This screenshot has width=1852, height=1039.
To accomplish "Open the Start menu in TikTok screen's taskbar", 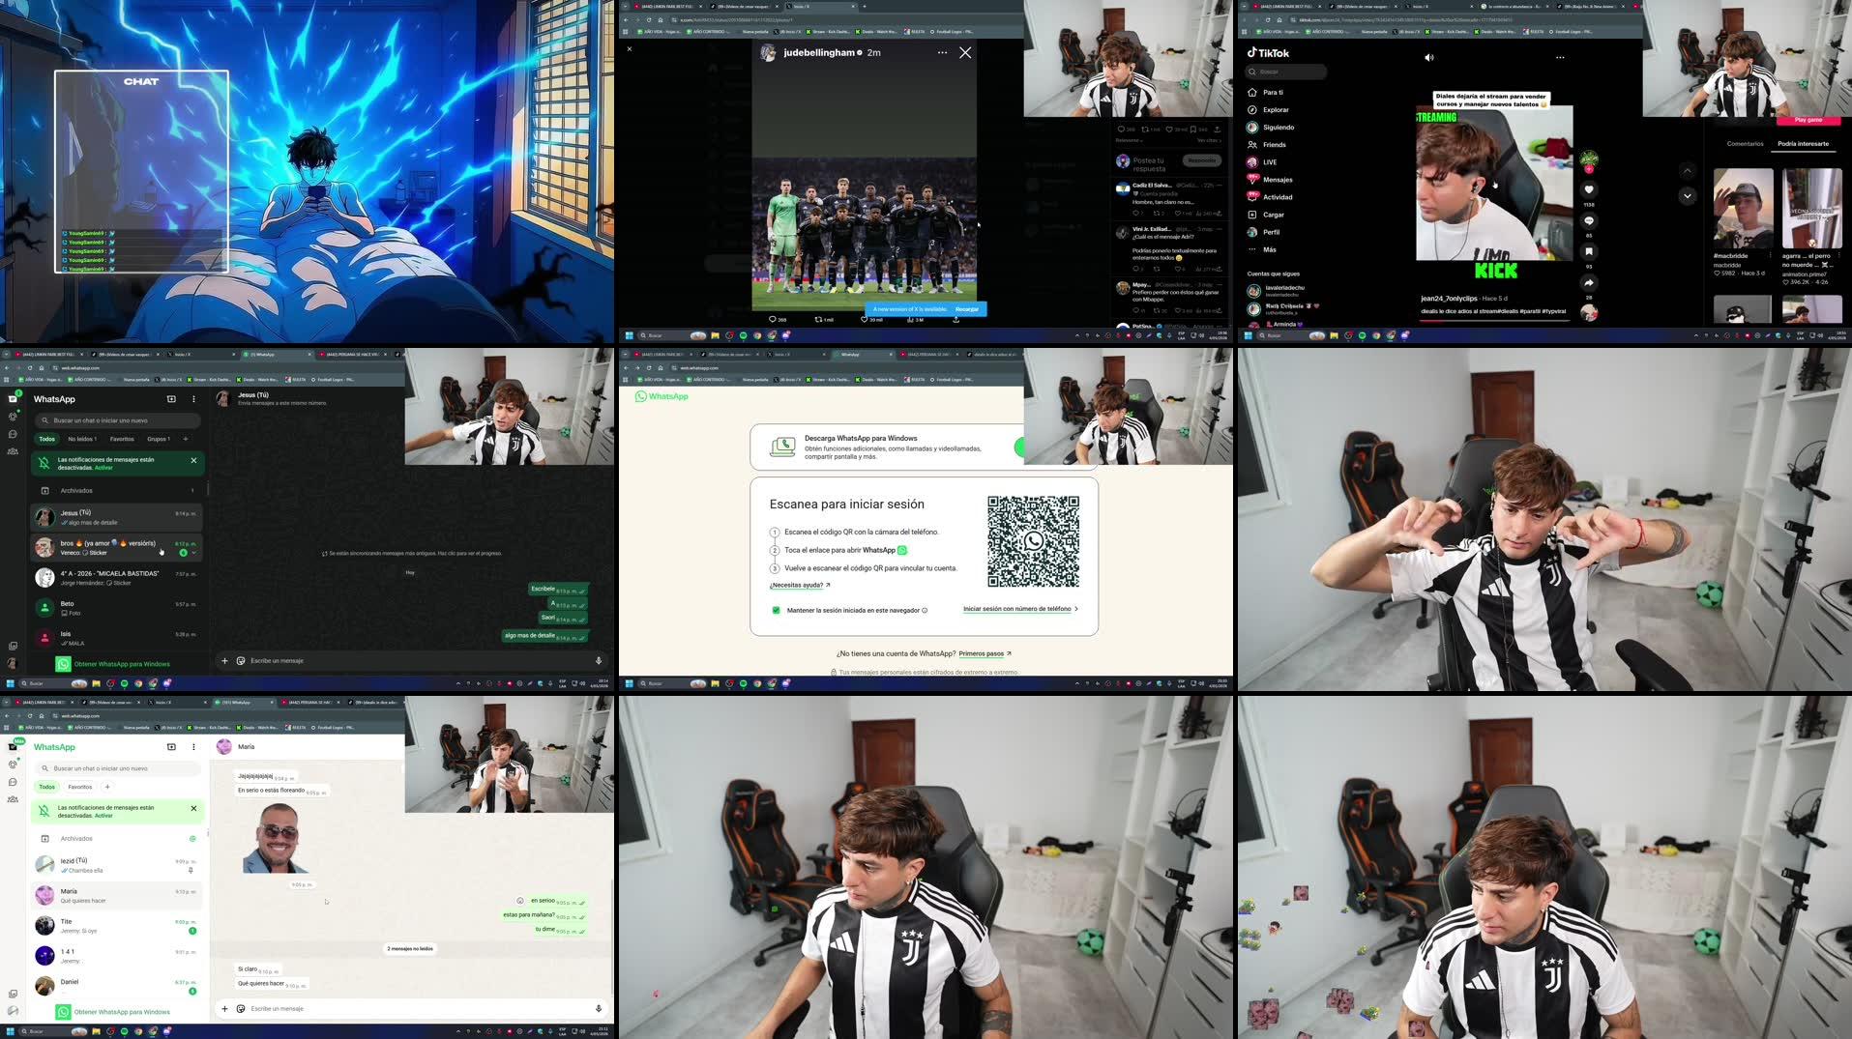I will point(1248,335).
